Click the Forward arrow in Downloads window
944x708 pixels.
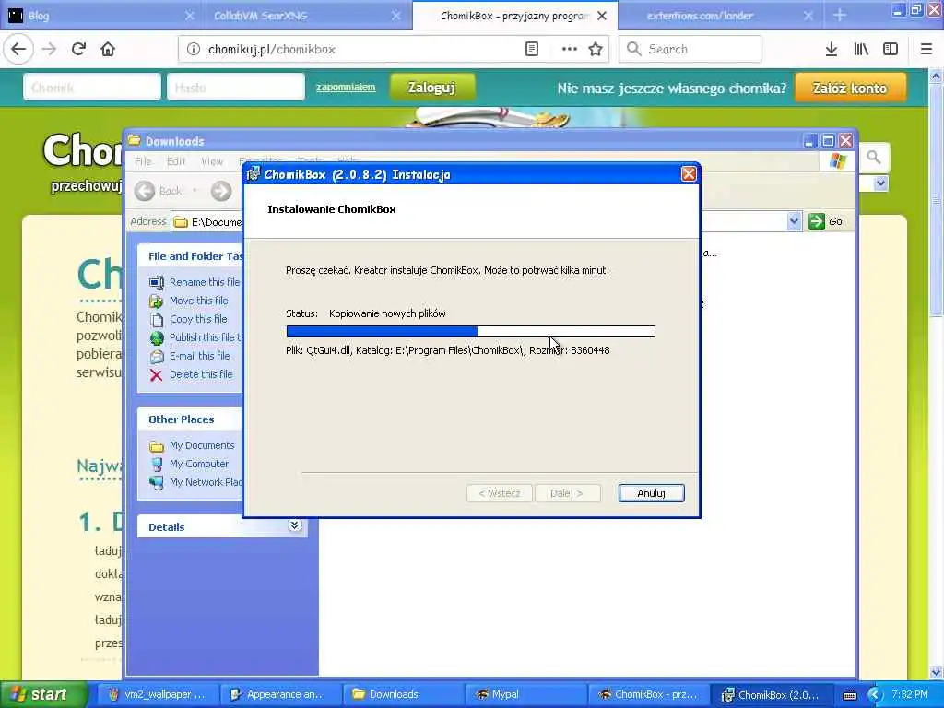tap(221, 192)
